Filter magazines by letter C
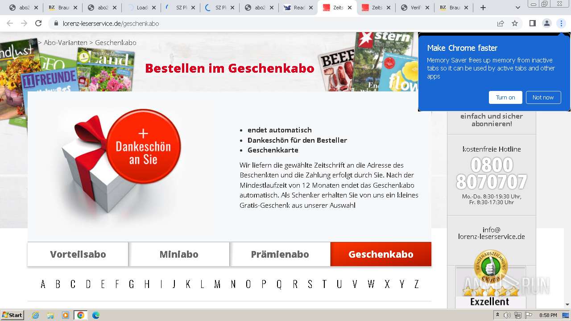571x321 pixels. point(73,284)
